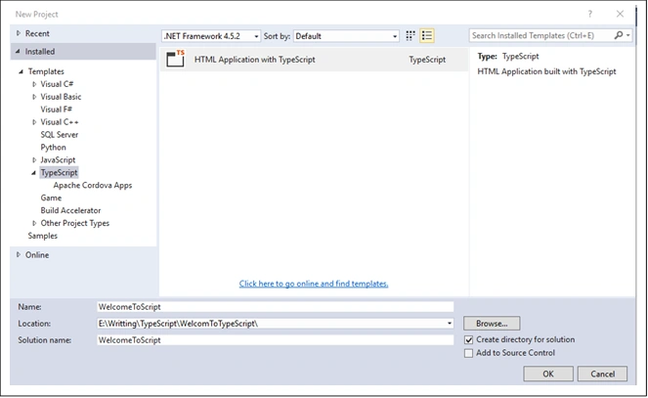Expand the Recent section
Viewport: 648px width, 398px height.
tap(19, 33)
